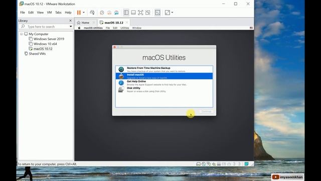Viewport: 321px width, 181px height.
Task: Close the Library panel
Action: click(x=70, y=21)
